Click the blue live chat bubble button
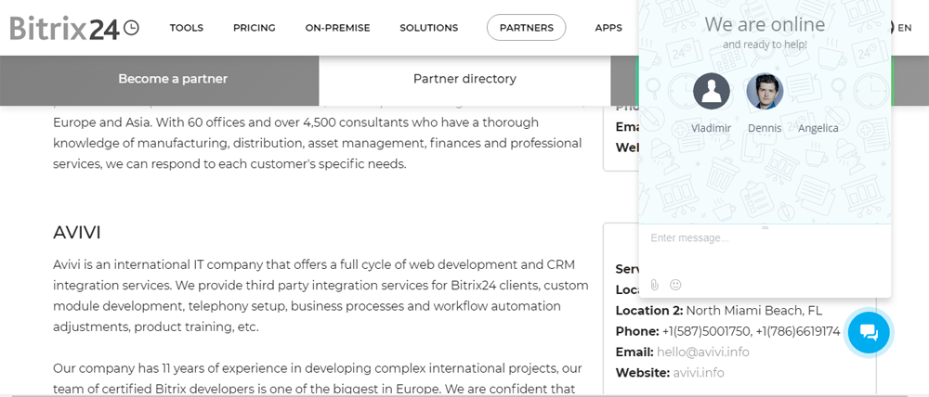 click(x=869, y=332)
